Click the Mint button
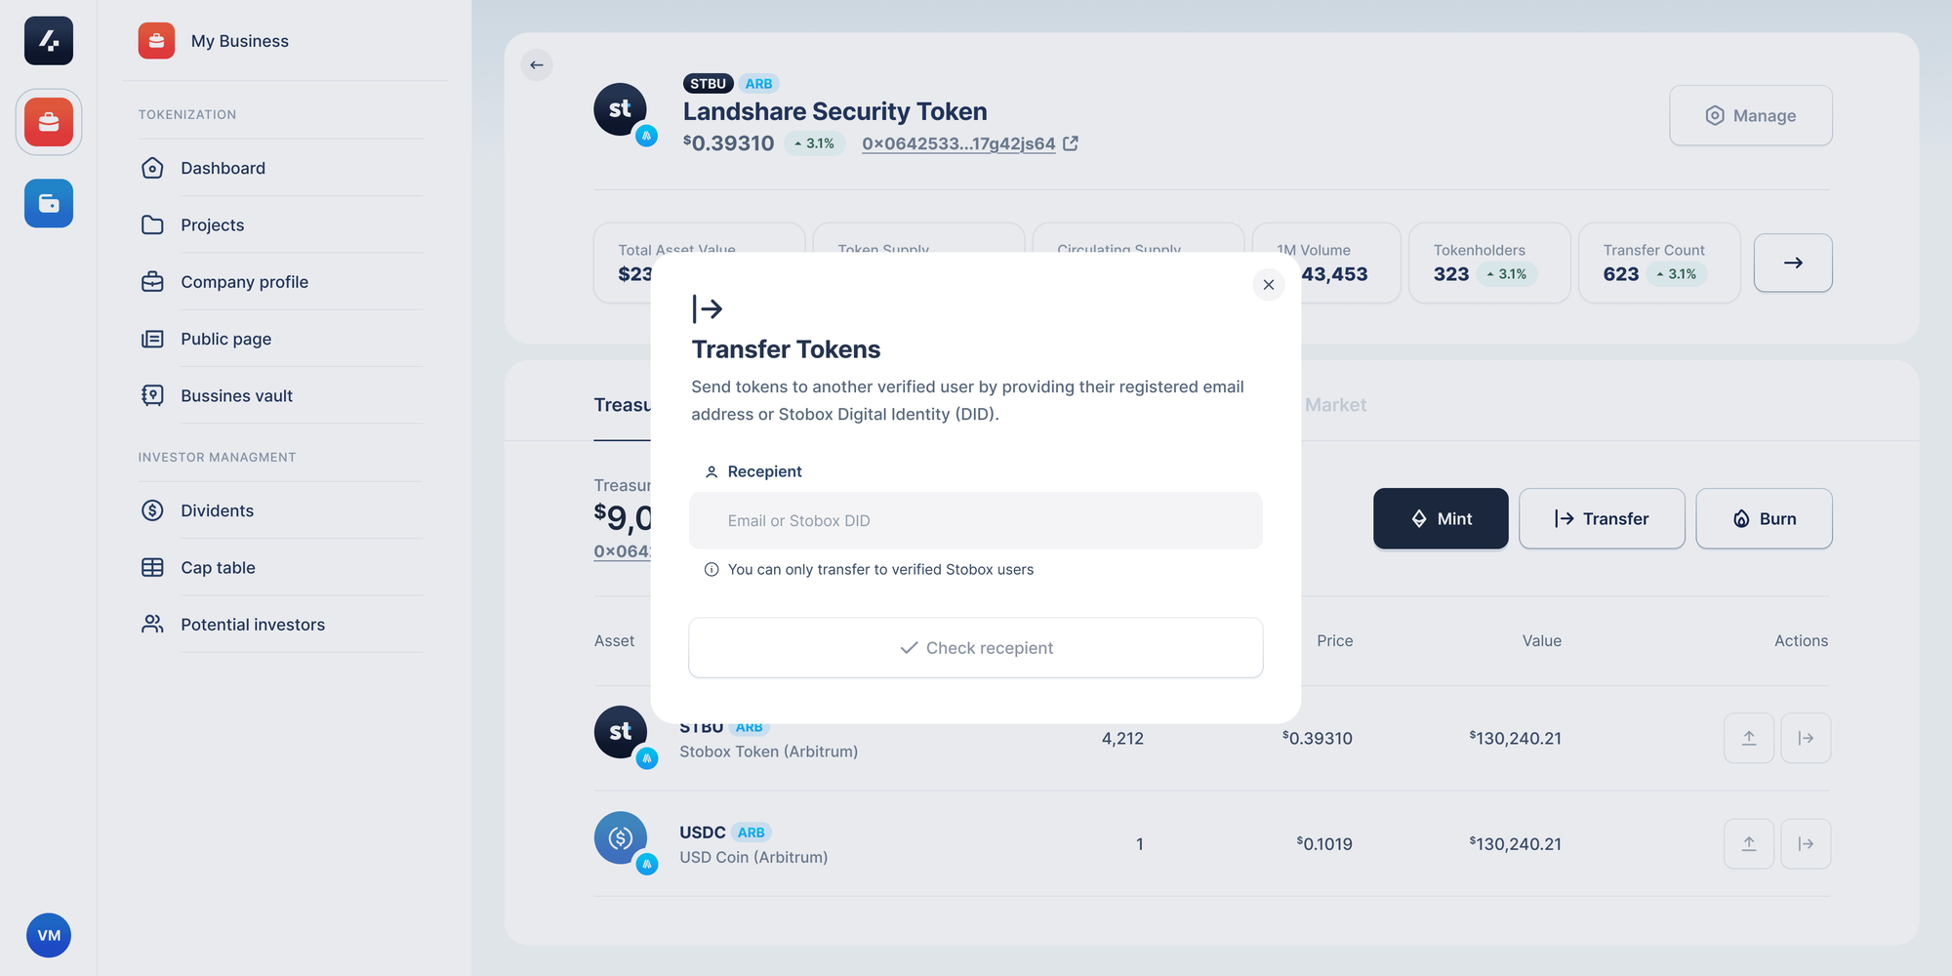1952x976 pixels. pyautogui.click(x=1441, y=518)
